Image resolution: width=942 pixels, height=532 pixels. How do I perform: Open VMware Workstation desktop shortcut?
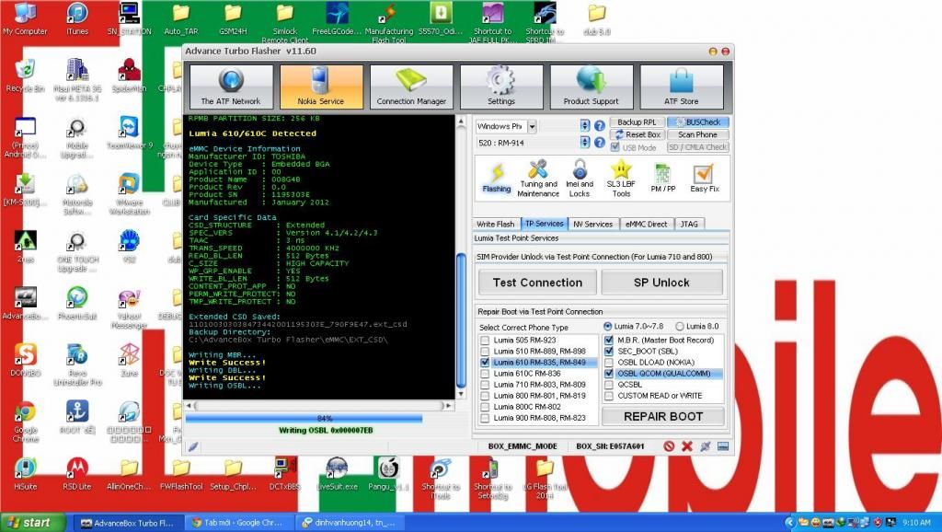pyautogui.click(x=129, y=194)
